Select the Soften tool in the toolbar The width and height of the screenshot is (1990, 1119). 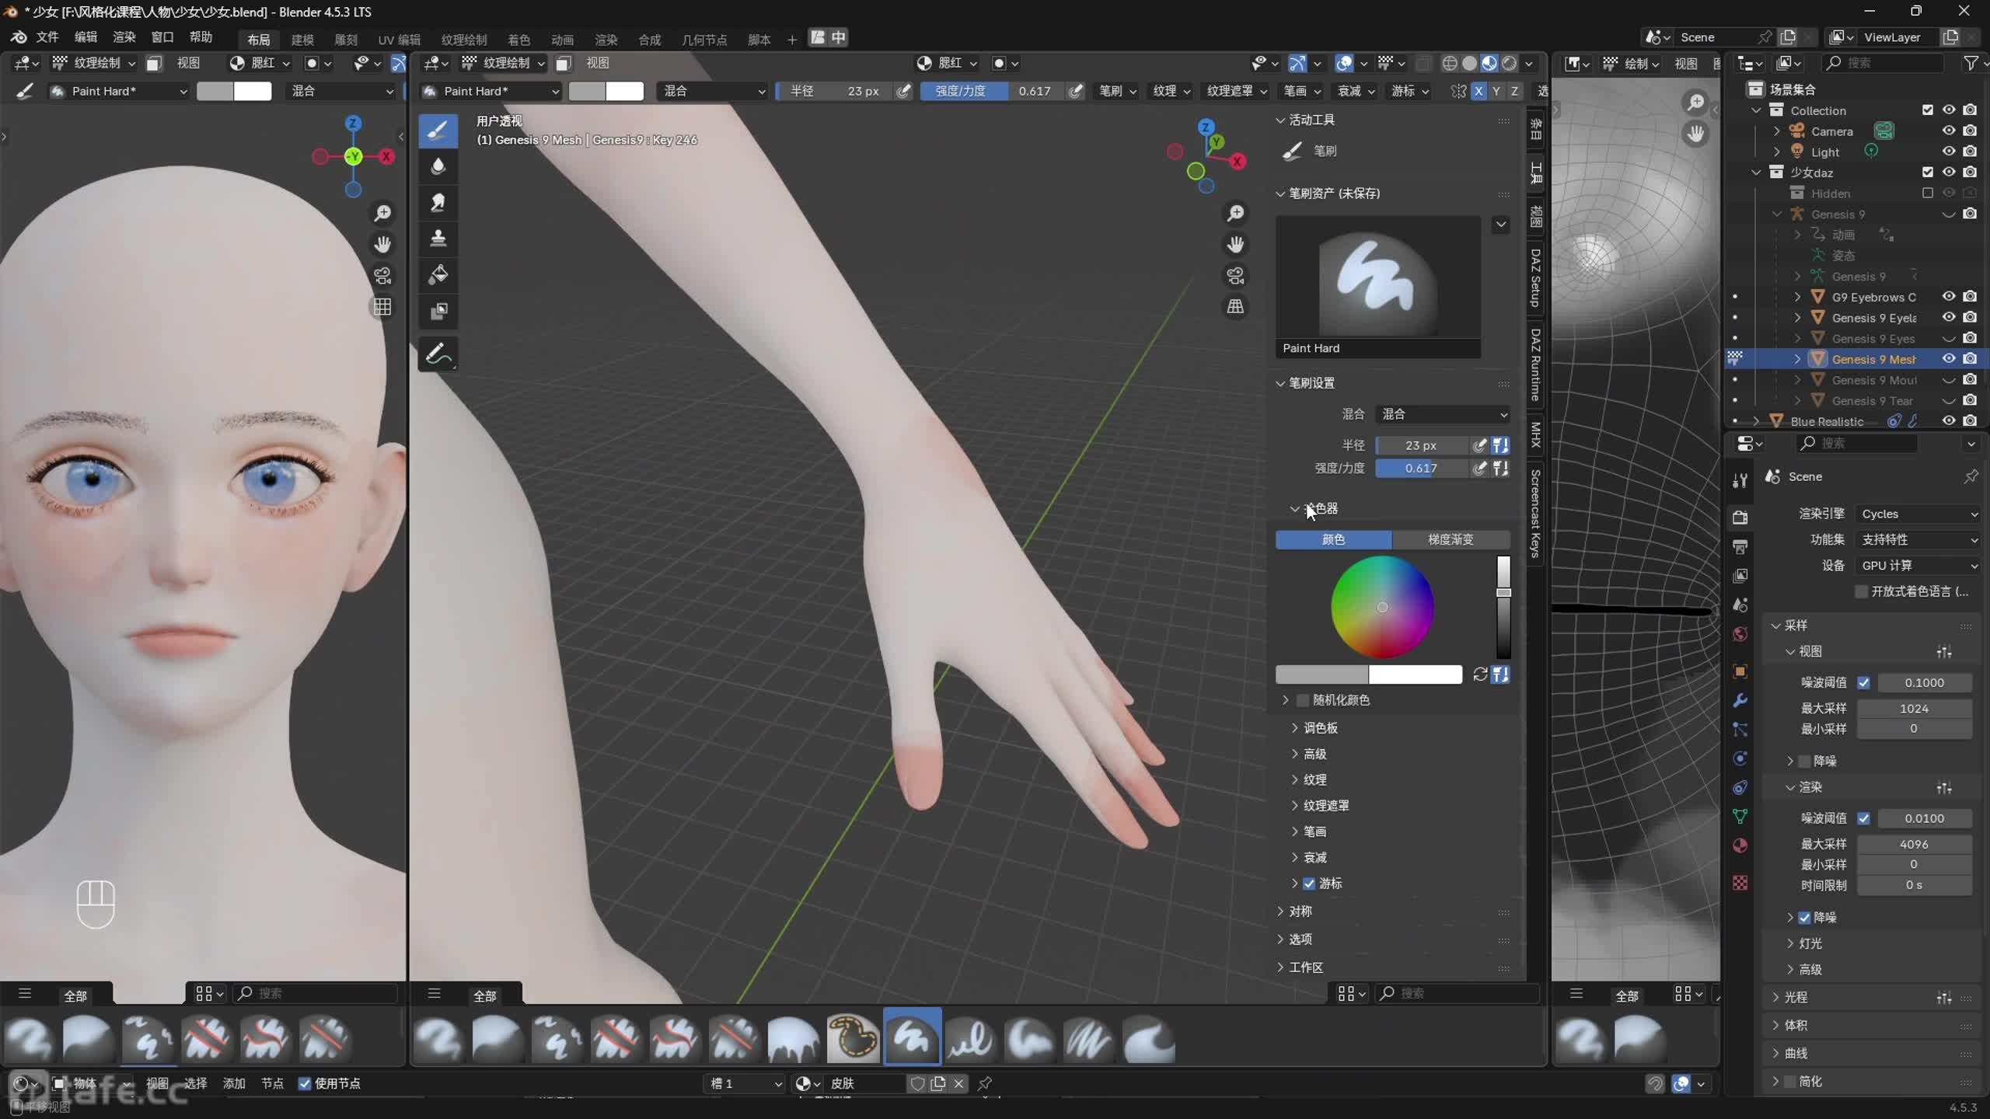point(438,166)
